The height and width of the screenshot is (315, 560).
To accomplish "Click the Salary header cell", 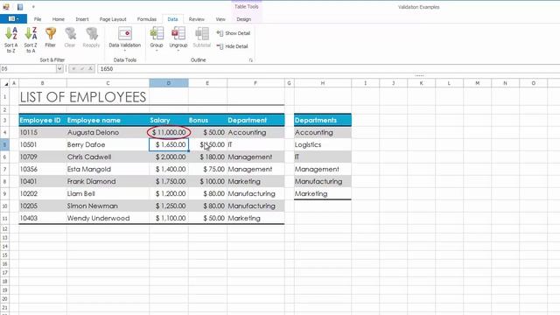I will (169, 121).
